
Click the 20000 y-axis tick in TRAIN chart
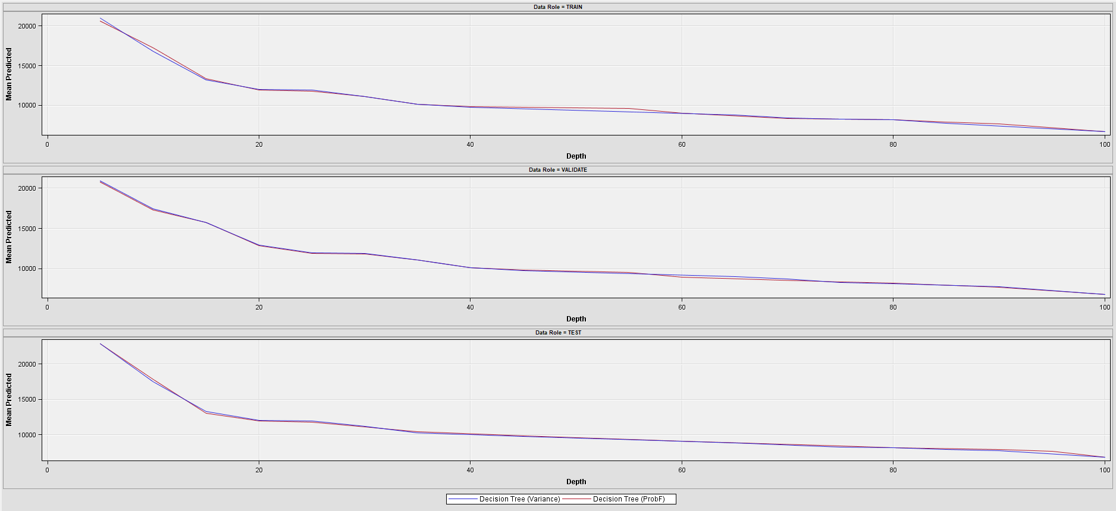(x=27, y=26)
